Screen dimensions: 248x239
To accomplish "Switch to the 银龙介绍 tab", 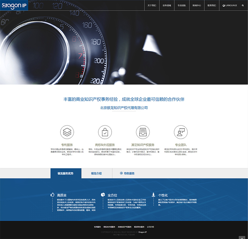I will click(96, 174).
